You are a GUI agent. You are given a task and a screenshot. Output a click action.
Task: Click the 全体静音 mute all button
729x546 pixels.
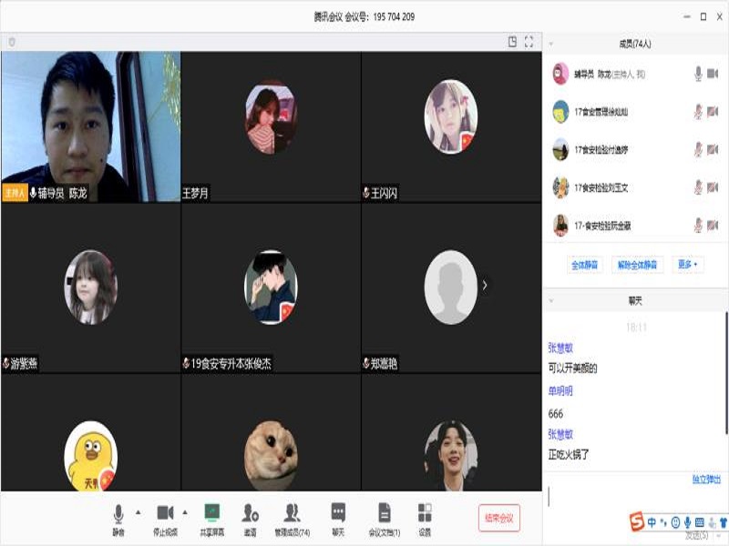pyautogui.click(x=585, y=265)
